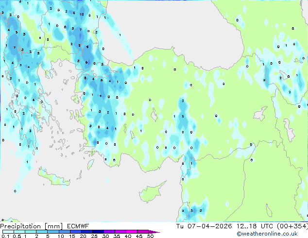This screenshot has height=238, width=308.
Task: Click the legend scale label "45"
Action: click(139, 236)
